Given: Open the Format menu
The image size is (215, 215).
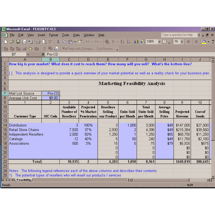Looking at the screenshot, I should click(x=53, y=35).
